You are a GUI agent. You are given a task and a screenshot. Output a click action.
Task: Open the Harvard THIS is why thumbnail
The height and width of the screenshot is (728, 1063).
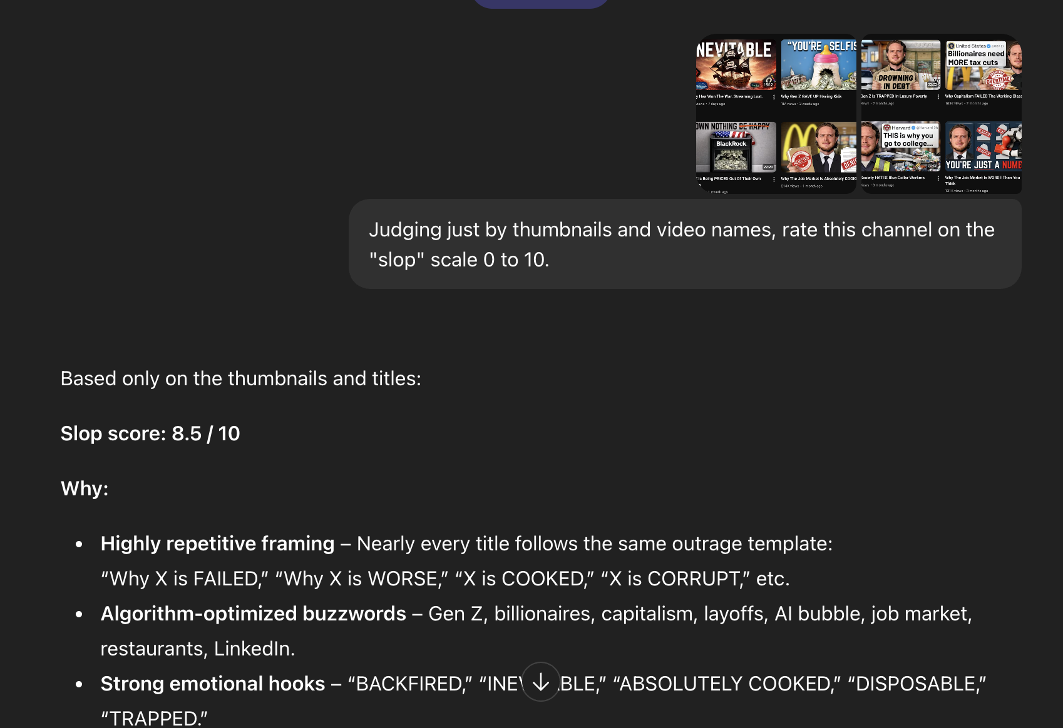(x=901, y=147)
